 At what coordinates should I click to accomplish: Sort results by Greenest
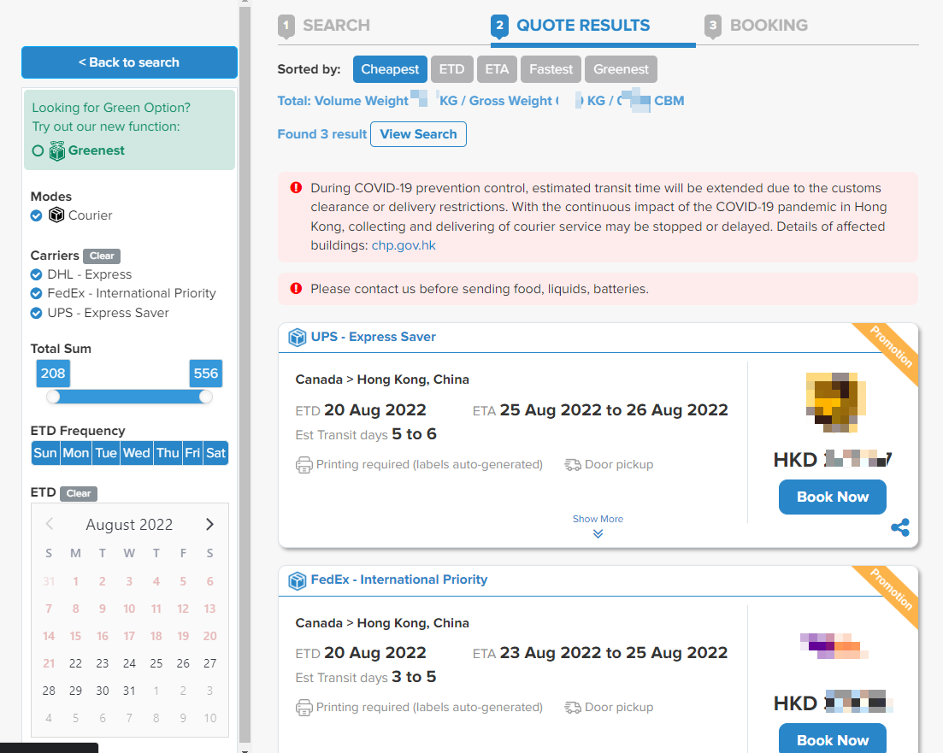point(621,69)
